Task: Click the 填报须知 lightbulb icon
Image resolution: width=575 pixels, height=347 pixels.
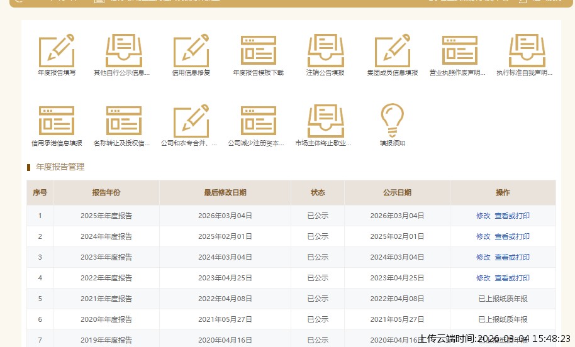Action: click(x=392, y=118)
